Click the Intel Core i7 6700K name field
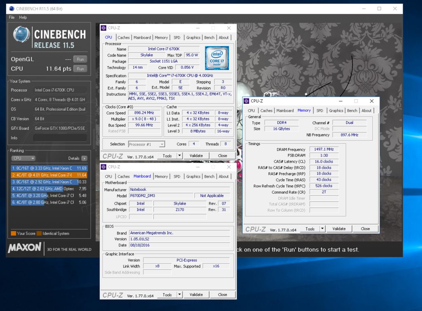Image resolution: width=422 pixels, height=311 pixels. [x=164, y=49]
